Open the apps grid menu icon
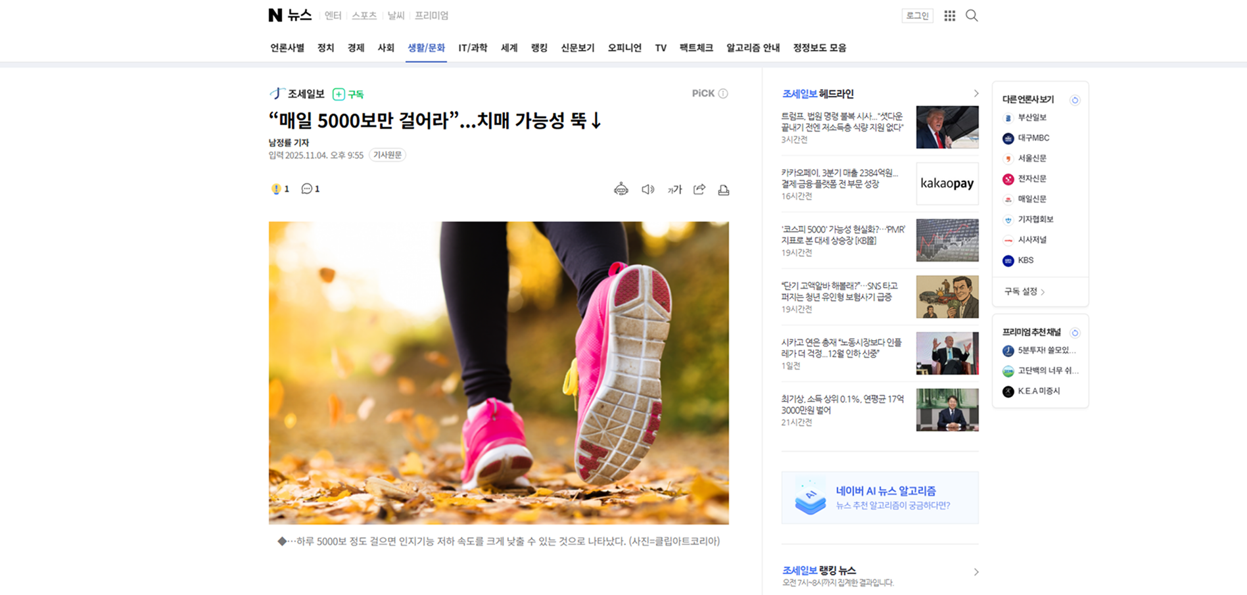This screenshot has width=1247, height=595. [949, 15]
